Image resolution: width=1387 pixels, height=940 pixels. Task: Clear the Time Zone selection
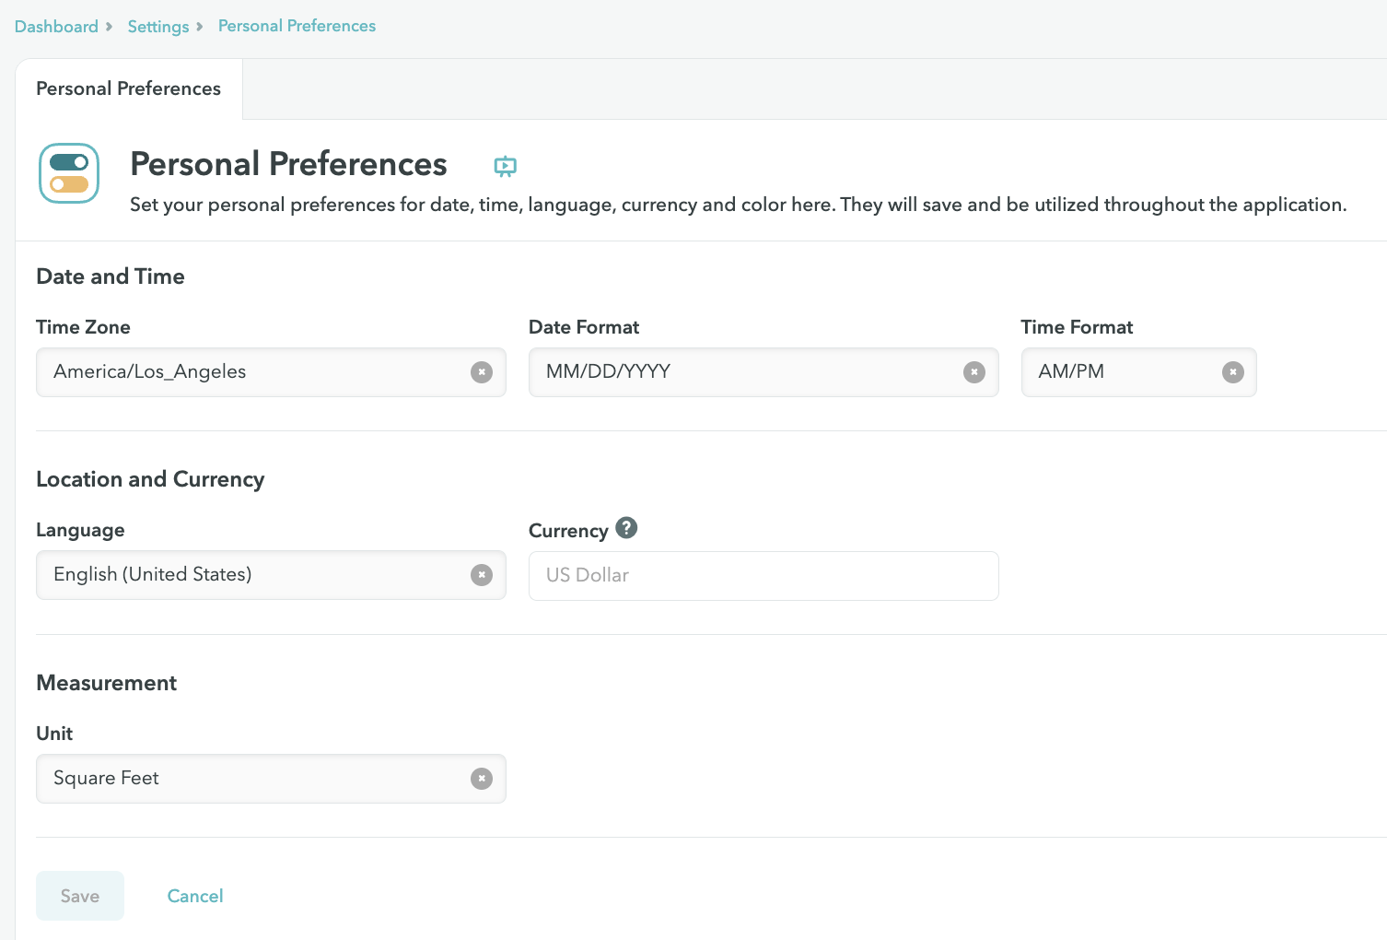(x=482, y=372)
